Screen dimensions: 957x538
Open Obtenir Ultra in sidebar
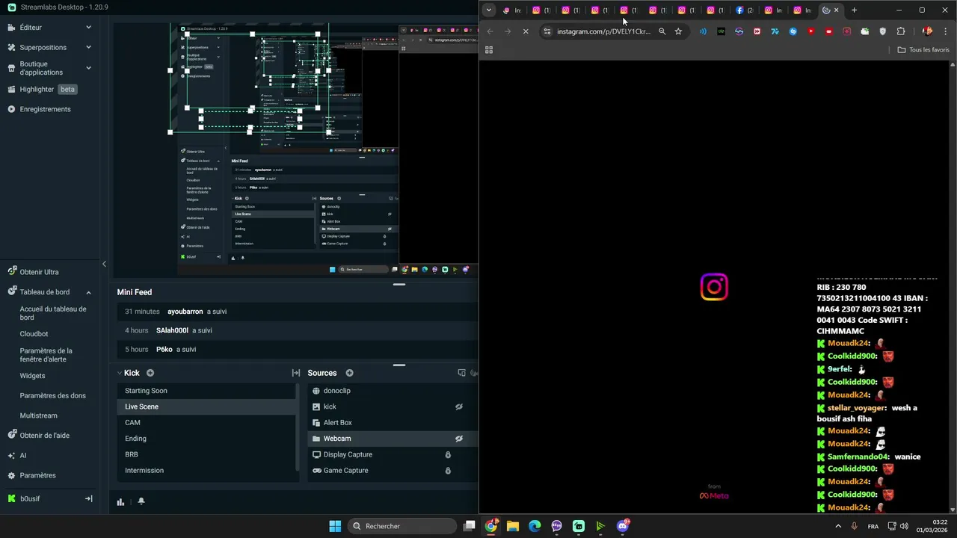(x=33, y=272)
